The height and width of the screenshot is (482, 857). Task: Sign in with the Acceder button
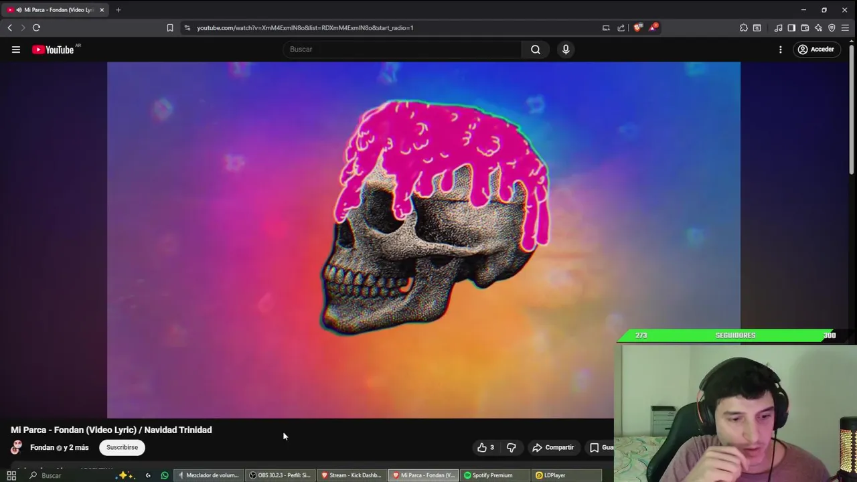pyautogui.click(x=816, y=50)
